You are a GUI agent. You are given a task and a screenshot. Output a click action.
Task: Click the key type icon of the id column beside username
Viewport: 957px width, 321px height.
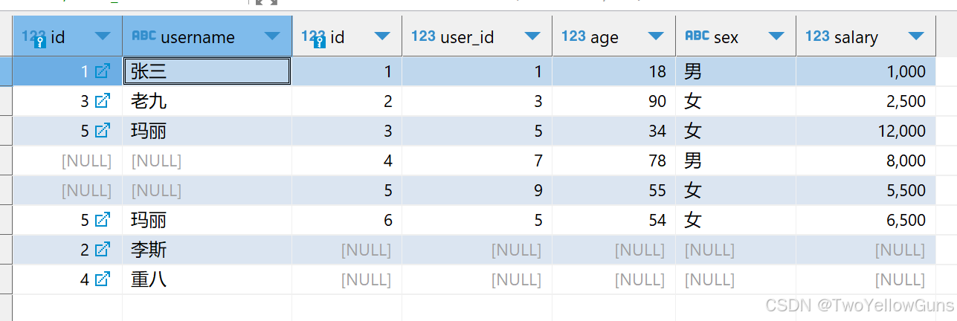tap(33, 37)
